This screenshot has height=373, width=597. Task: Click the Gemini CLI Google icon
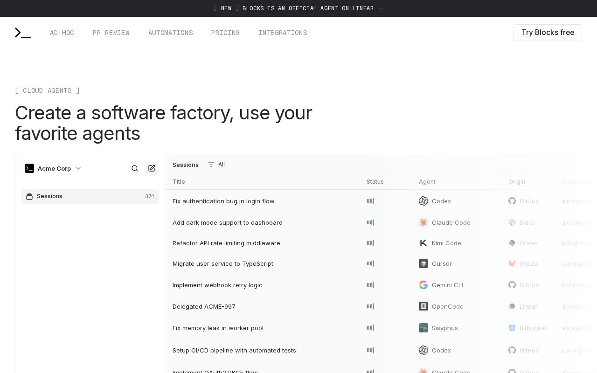(x=423, y=285)
